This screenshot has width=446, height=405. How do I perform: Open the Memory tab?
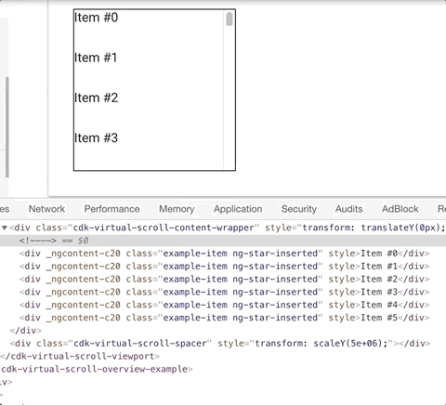pos(177,209)
